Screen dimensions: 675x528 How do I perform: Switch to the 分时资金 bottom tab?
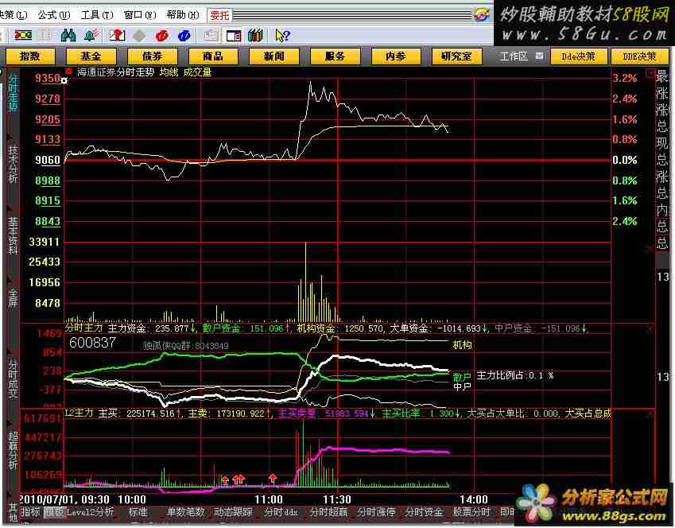[x=424, y=511]
